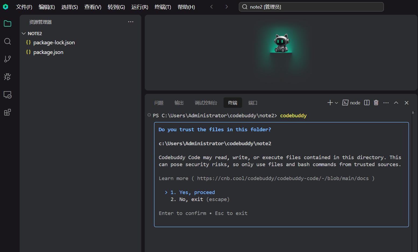Choose option 1 Yes, proceed
Viewport: 418px width, 252px height.
click(x=193, y=192)
